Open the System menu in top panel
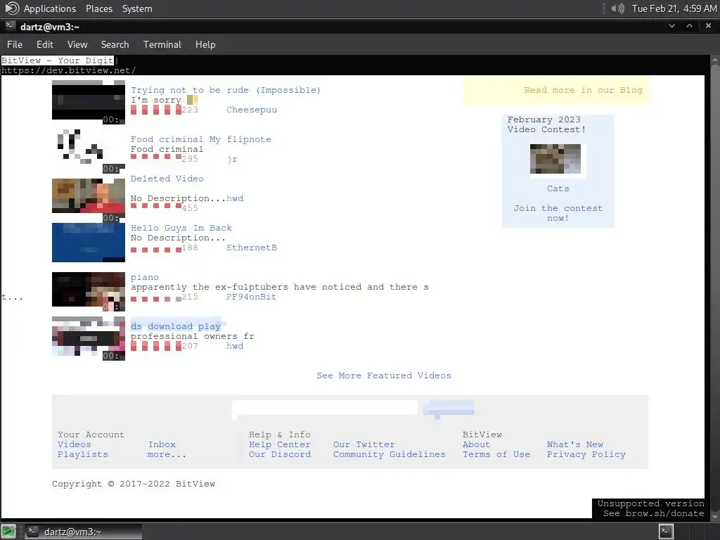Image resolution: width=720 pixels, height=540 pixels. point(137,8)
